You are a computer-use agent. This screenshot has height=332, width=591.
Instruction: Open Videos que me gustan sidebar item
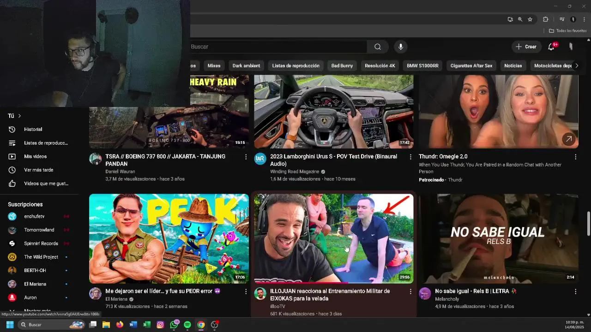(40, 184)
